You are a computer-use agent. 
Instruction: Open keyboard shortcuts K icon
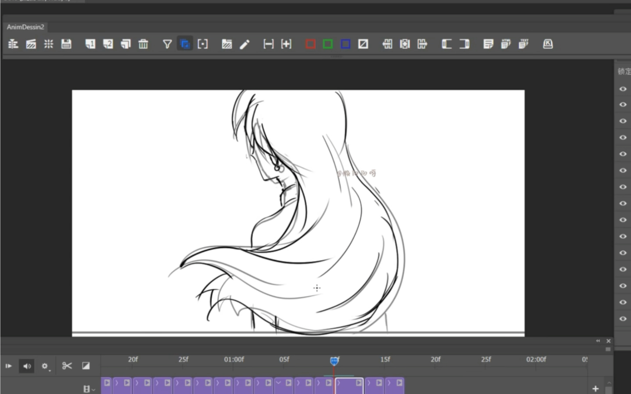tap(548, 44)
